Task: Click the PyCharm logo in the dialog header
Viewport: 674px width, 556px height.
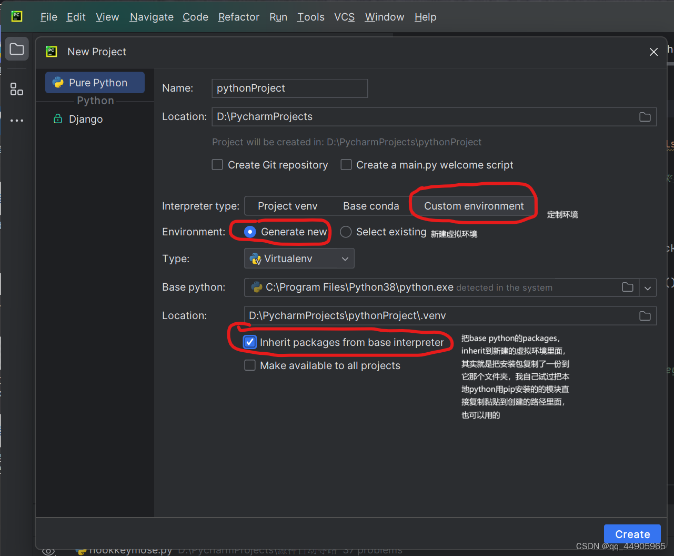Action: point(51,52)
